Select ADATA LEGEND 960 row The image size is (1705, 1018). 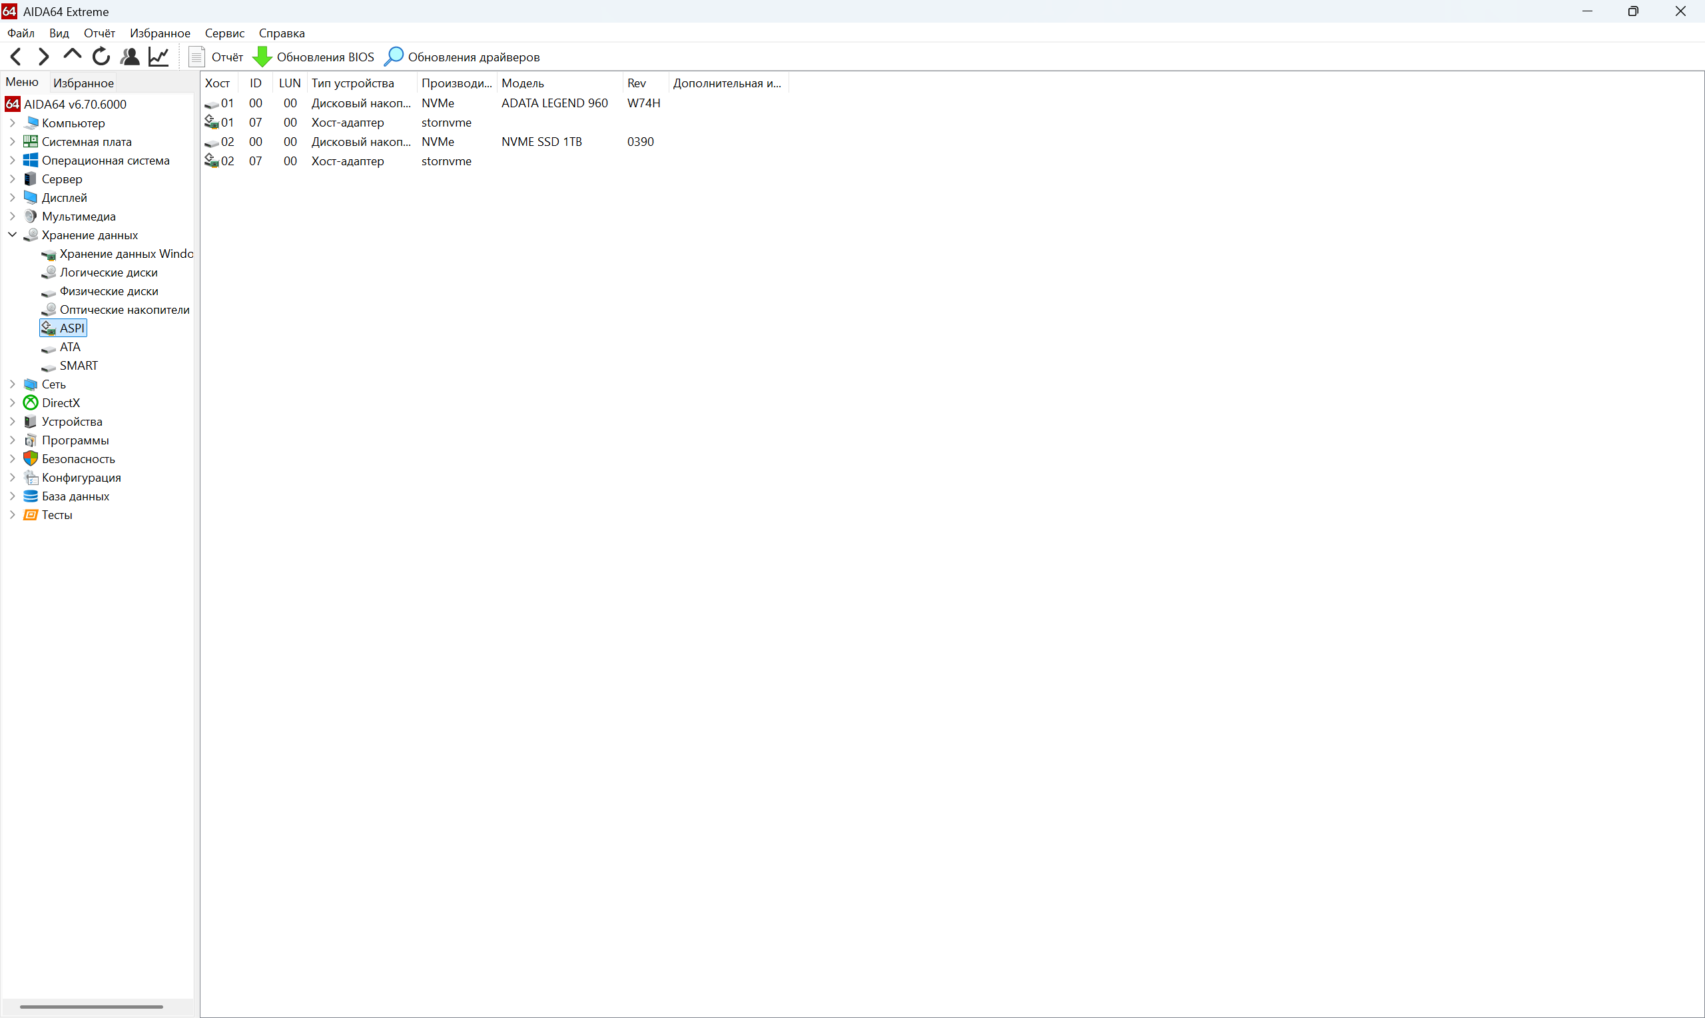[x=553, y=103]
